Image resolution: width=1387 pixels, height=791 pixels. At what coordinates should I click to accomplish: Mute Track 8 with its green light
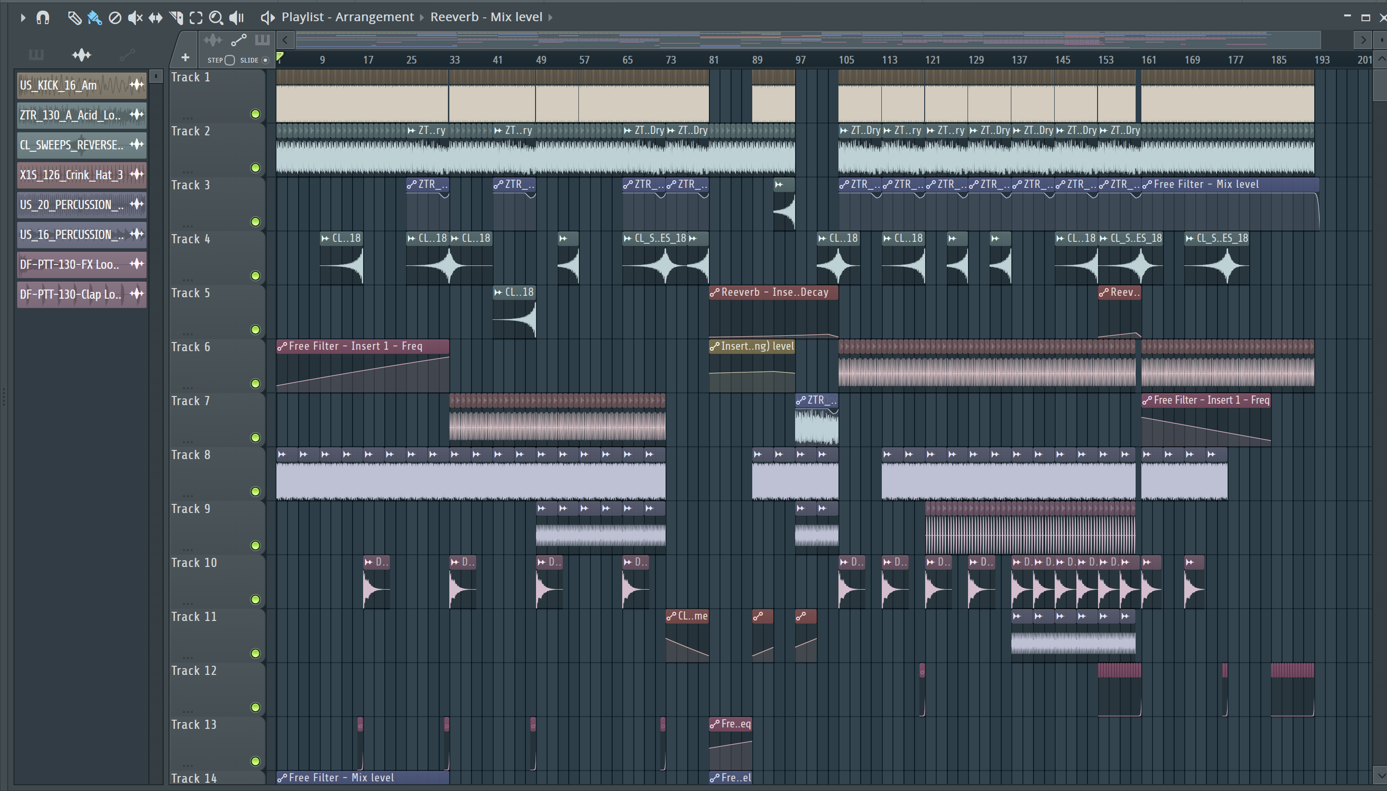tap(255, 491)
